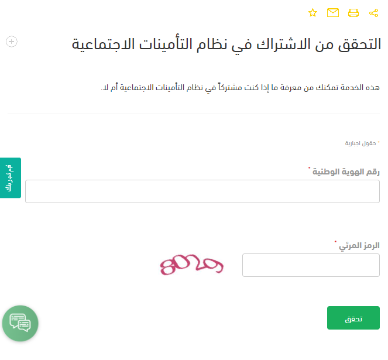Click red asterisk beside national ID label
The image size is (388, 360).
(x=310, y=169)
